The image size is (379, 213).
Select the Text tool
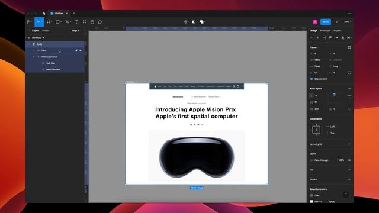pyautogui.click(x=76, y=22)
